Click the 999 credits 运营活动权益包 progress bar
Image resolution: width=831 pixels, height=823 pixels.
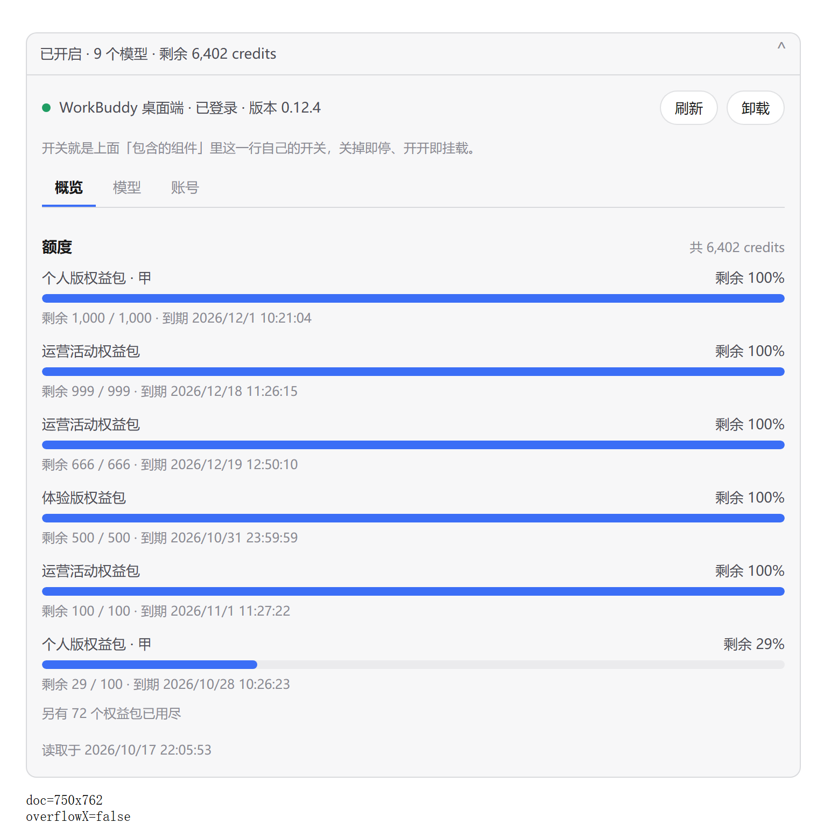[413, 372]
